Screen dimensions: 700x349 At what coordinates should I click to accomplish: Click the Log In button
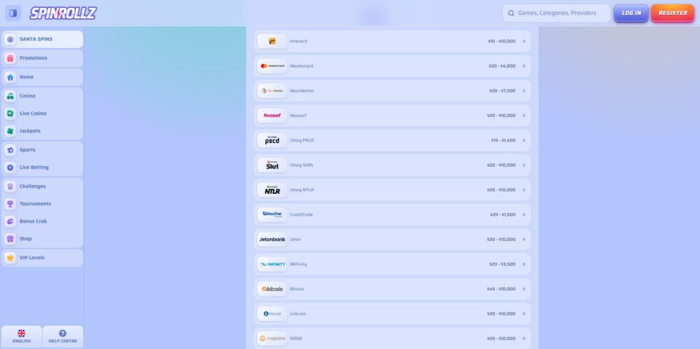coord(631,13)
